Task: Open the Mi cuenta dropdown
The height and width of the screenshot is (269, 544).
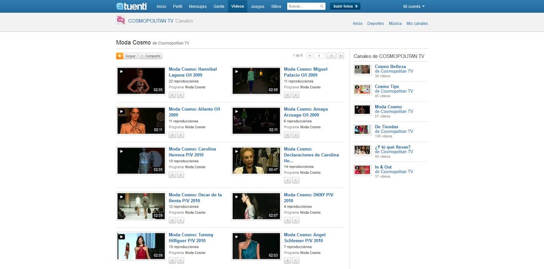Action: click(x=413, y=6)
